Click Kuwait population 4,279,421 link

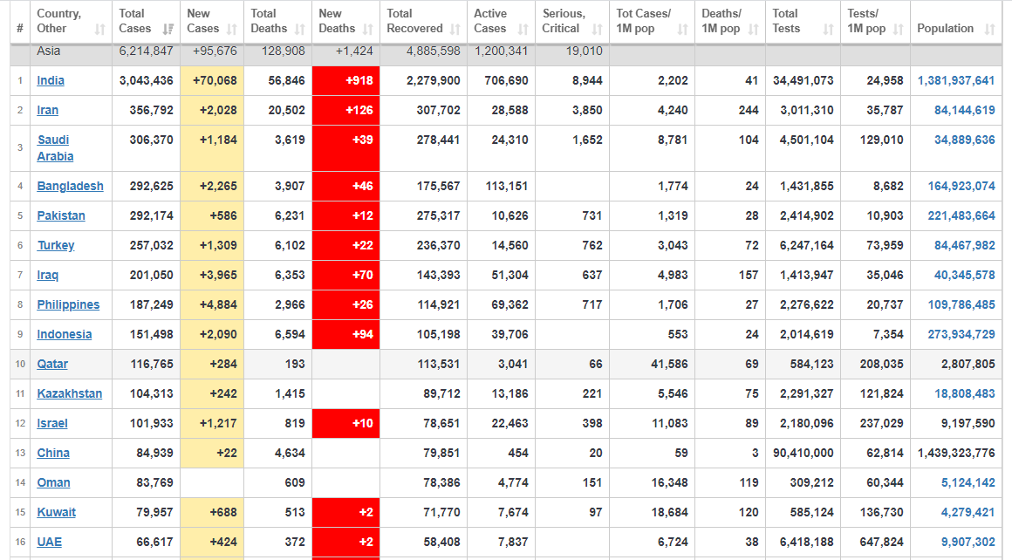(968, 513)
